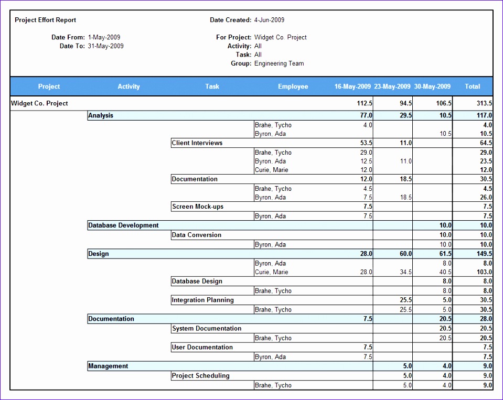
Task: Click the Total column header
Action: coord(472,87)
